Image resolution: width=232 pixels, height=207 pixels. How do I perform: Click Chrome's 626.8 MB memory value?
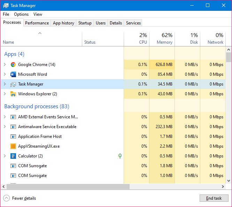click(164, 65)
